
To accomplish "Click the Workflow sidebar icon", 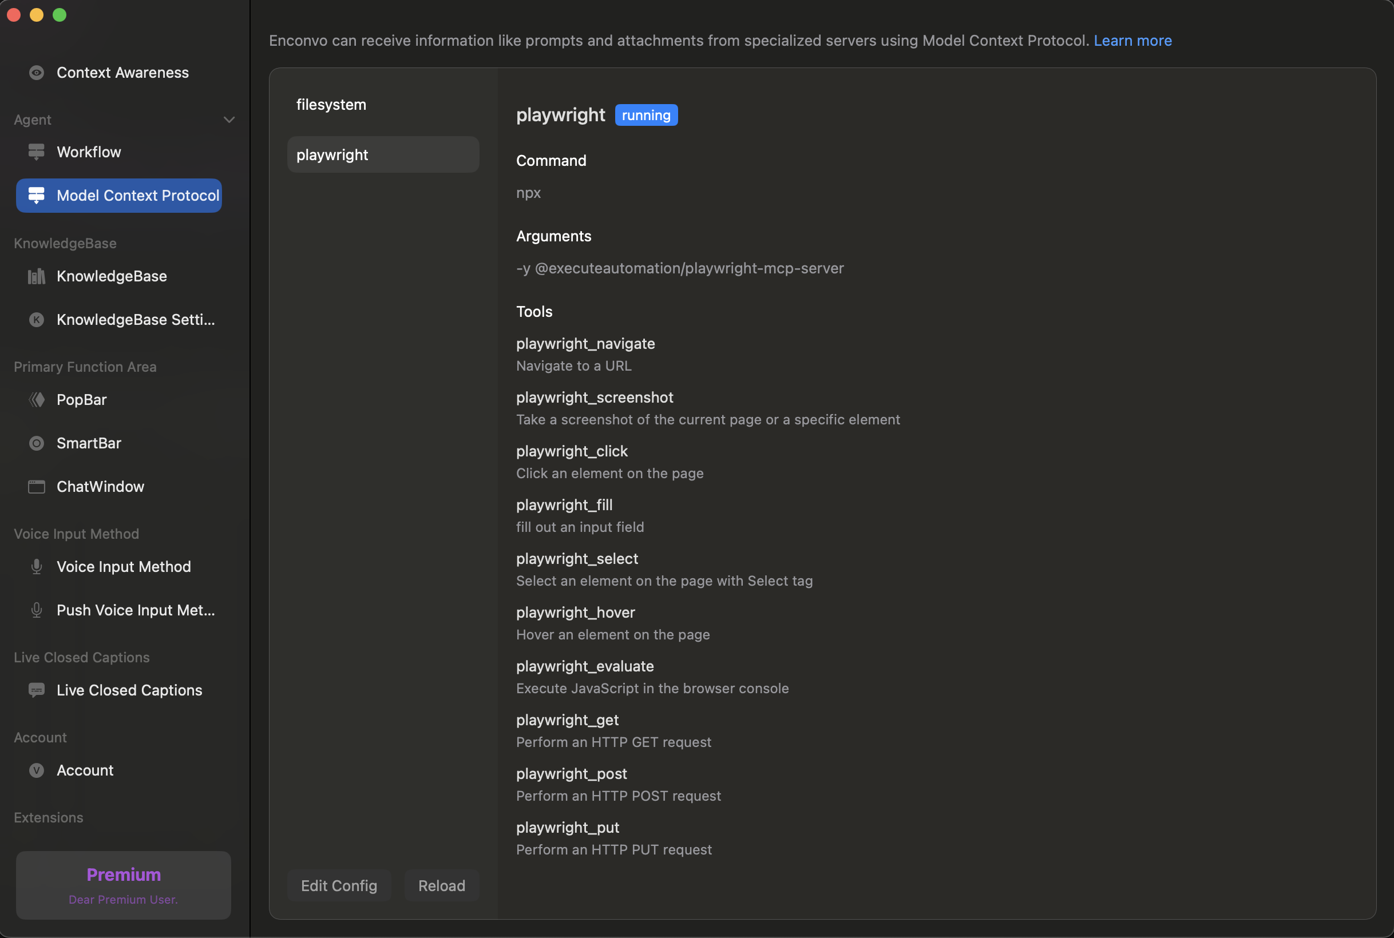I will click(x=37, y=152).
